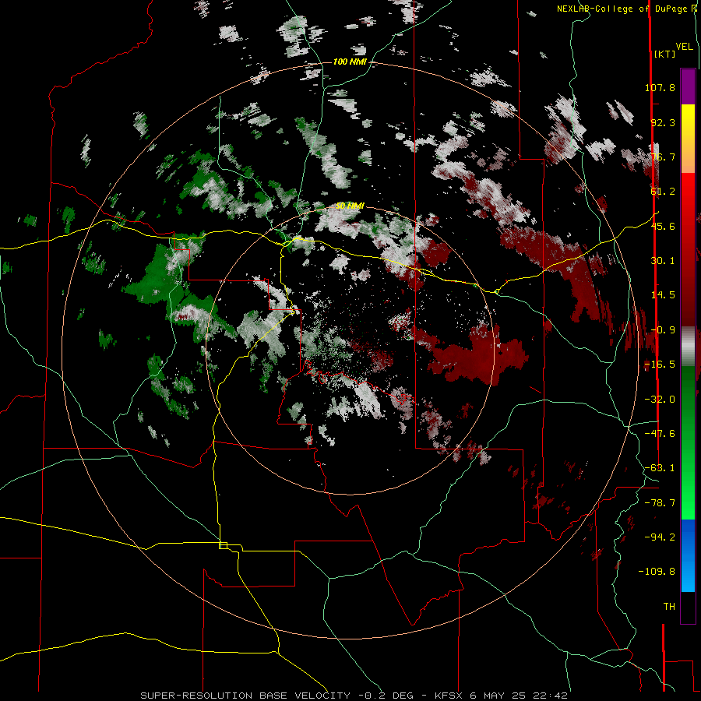Click the -94.2 value on velocity scale

[x=660, y=537]
